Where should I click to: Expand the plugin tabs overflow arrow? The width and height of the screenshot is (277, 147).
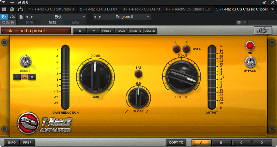(272, 9)
